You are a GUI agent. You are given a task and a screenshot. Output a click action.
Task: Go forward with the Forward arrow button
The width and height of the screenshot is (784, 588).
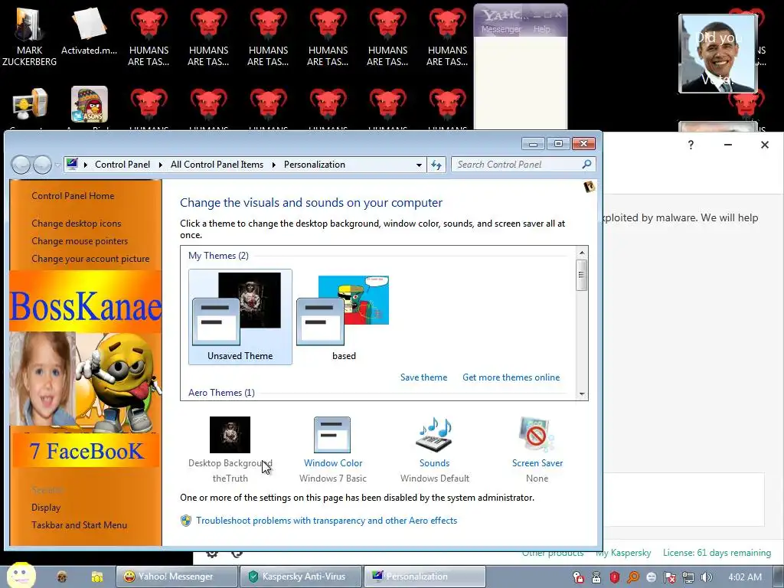43,165
